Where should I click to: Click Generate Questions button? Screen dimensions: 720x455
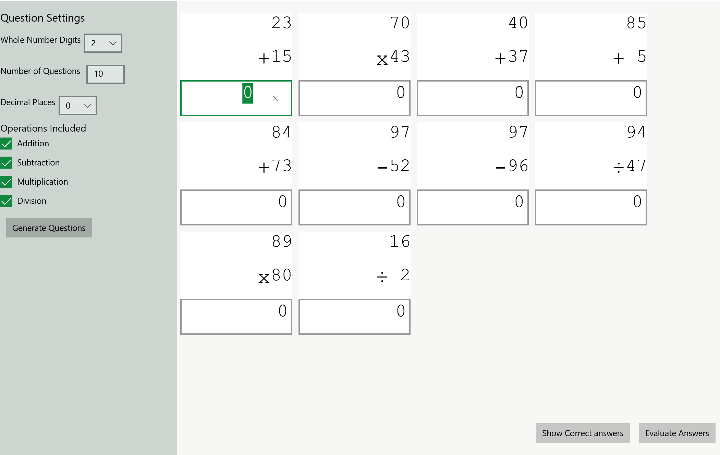(49, 228)
